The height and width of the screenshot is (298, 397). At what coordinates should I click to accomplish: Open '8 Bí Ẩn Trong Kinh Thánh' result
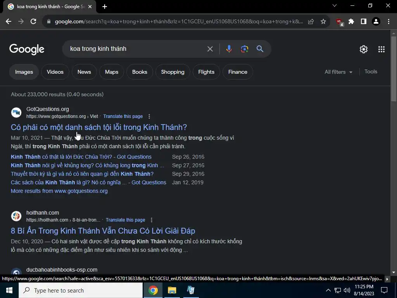pyautogui.click(x=103, y=231)
